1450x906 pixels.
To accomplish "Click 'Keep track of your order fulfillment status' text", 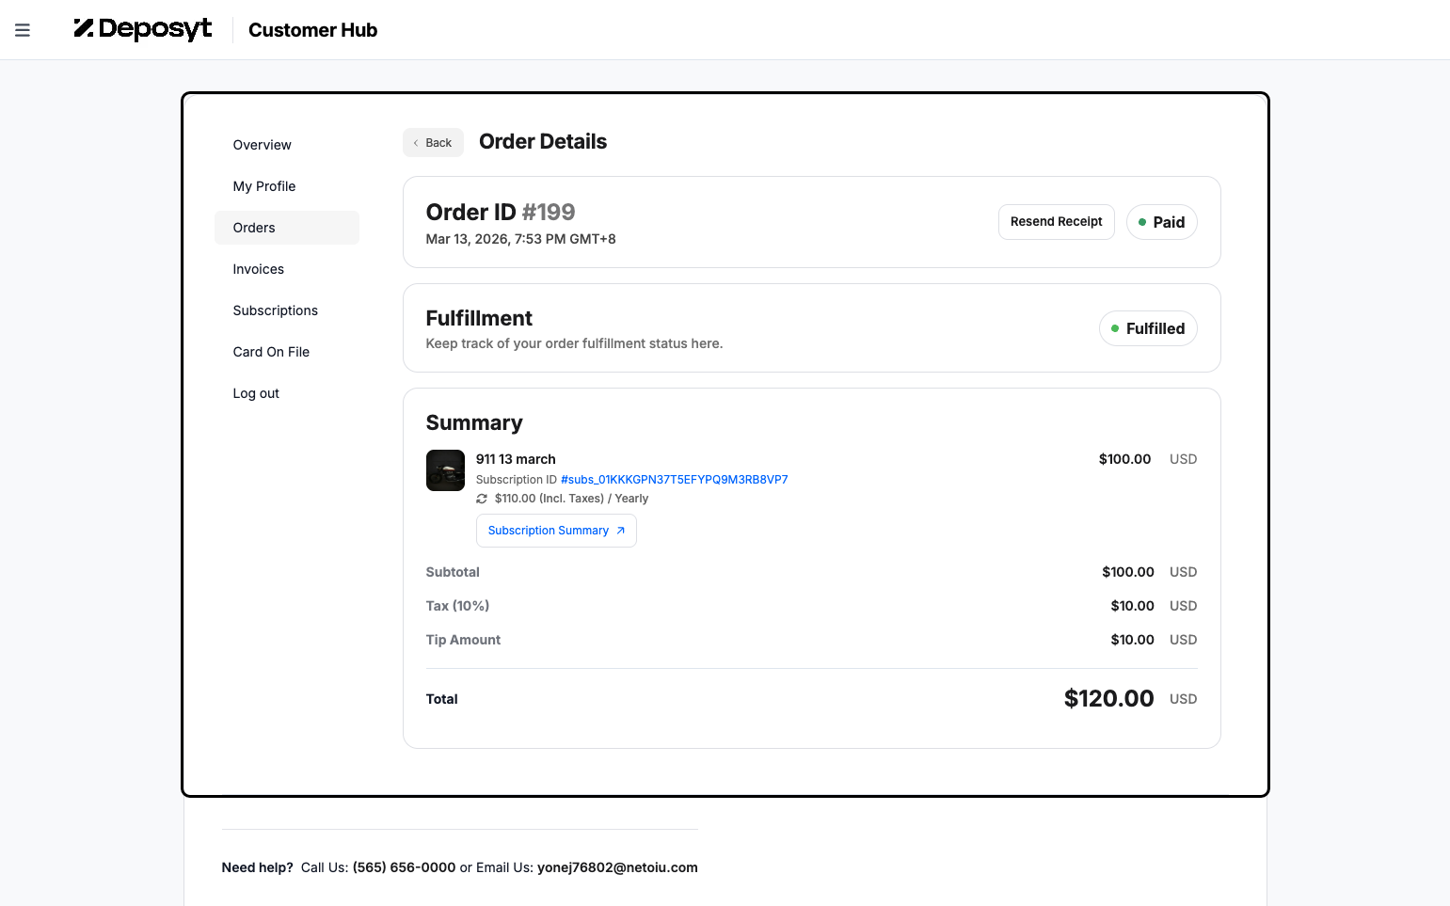I will point(574,343).
